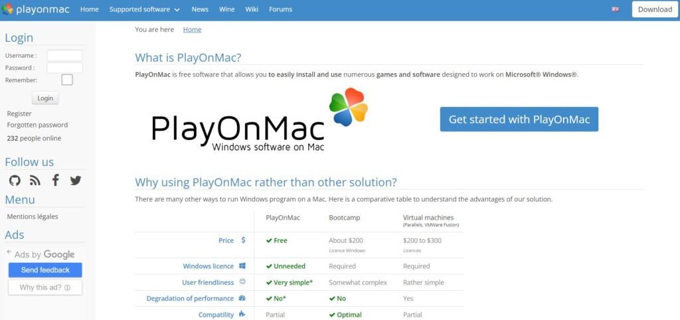Click the User friendliness row label
The width and height of the screenshot is (680, 320).
coord(208,282)
